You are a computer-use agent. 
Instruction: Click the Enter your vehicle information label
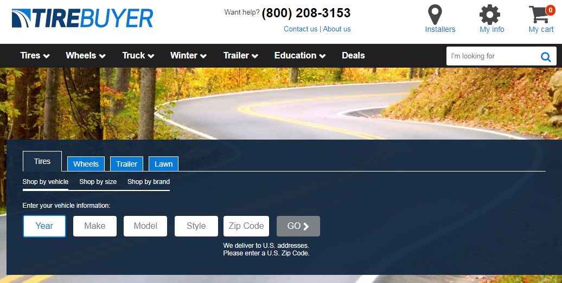click(66, 206)
